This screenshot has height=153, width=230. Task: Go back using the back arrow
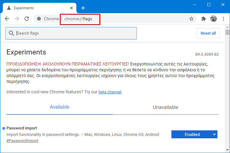pos(7,19)
